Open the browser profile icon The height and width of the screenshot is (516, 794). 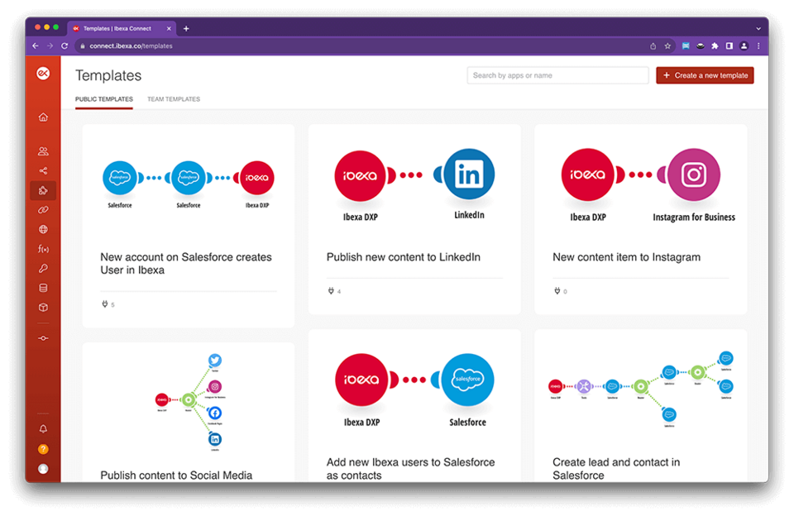click(744, 45)
